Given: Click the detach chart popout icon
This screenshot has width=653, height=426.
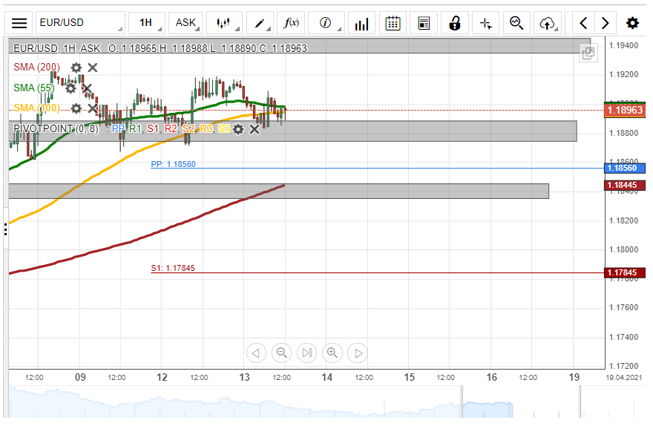Looking at the screenshot, I should [588, 53].
